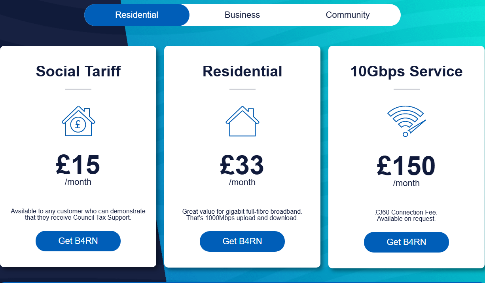Click the divider line under 10Gbps Service
Image resolution: width=485 pixels, height=283 pixels.
point(406,89)
